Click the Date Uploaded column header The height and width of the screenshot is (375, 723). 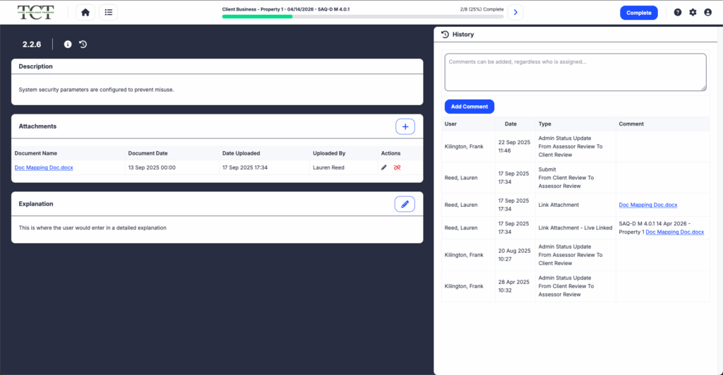[x=241, y=153]
